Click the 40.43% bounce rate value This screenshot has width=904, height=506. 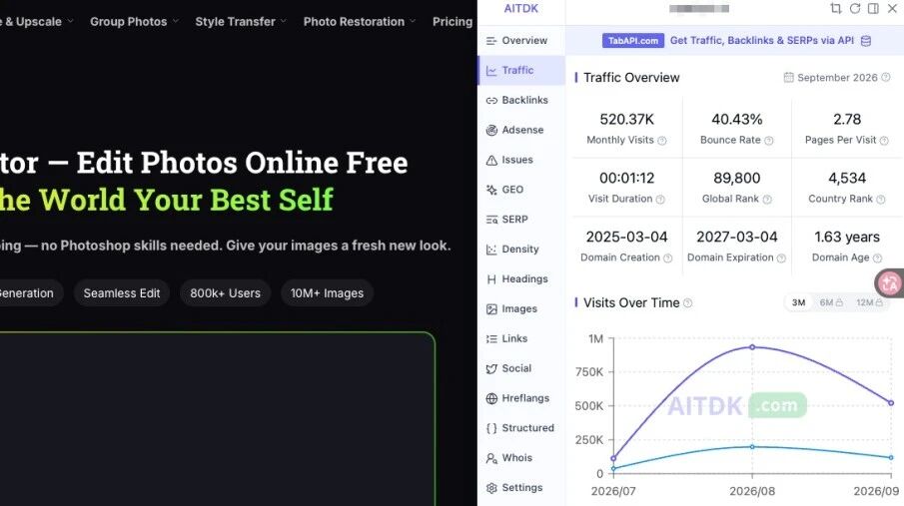point(737,120)
